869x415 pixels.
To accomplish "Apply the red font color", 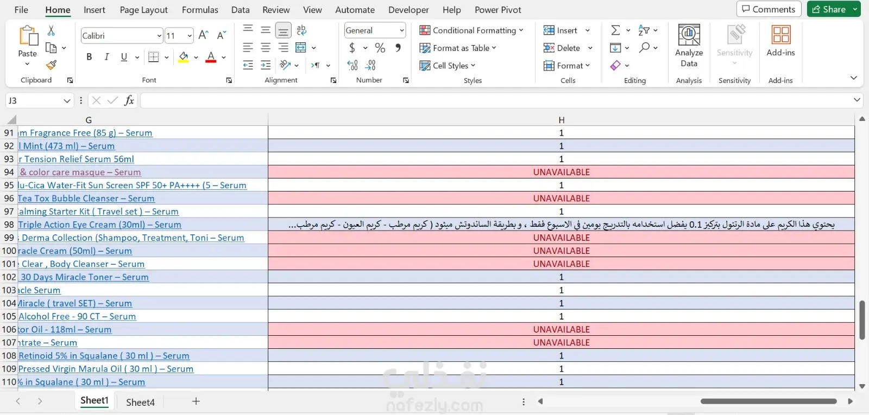I will pyautogui.click(x=211, y=57).
